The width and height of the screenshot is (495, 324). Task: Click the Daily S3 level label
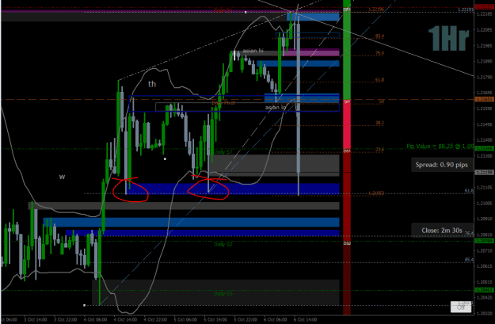(x=223, y=294)
